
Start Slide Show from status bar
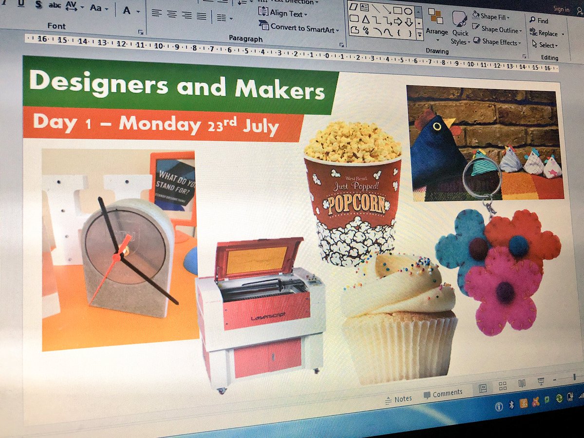click(540, 381)
